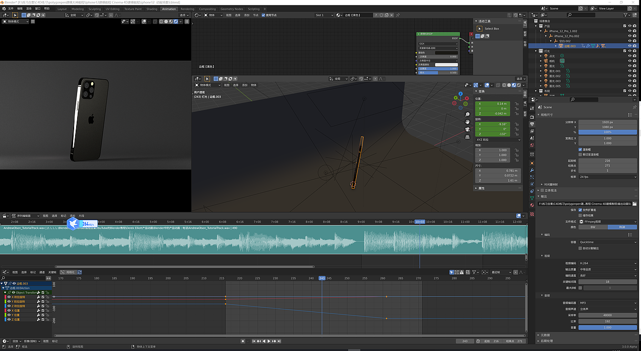This screenshot has height=351, width=641.
Task: Open the Material properties tab icon
Action: pos(532,205)
